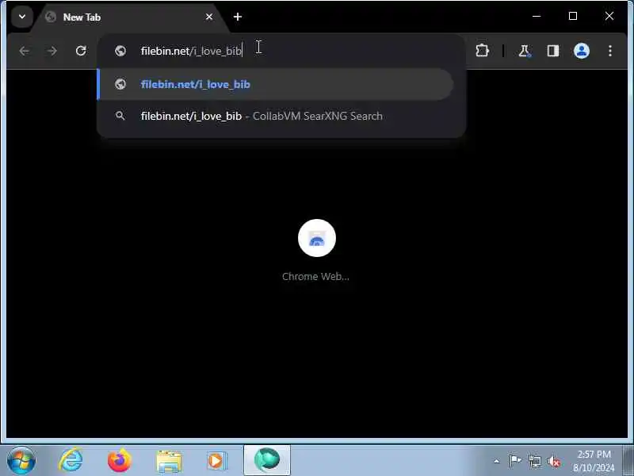Image resolution: width=634 pixels, height=476 pixels.
Task: Reload the page with refresh icon
Action: [81, 51]
